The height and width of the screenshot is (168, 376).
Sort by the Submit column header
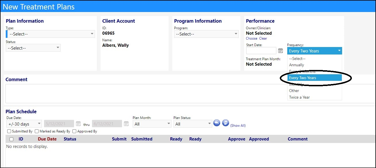tap(119, 139)
